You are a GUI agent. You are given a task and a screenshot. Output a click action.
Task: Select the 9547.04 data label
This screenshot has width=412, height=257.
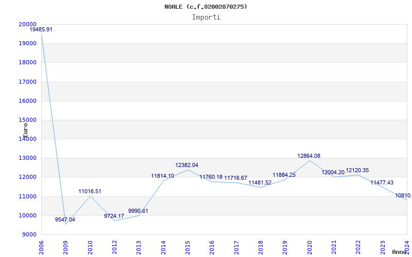click(65, 220)
